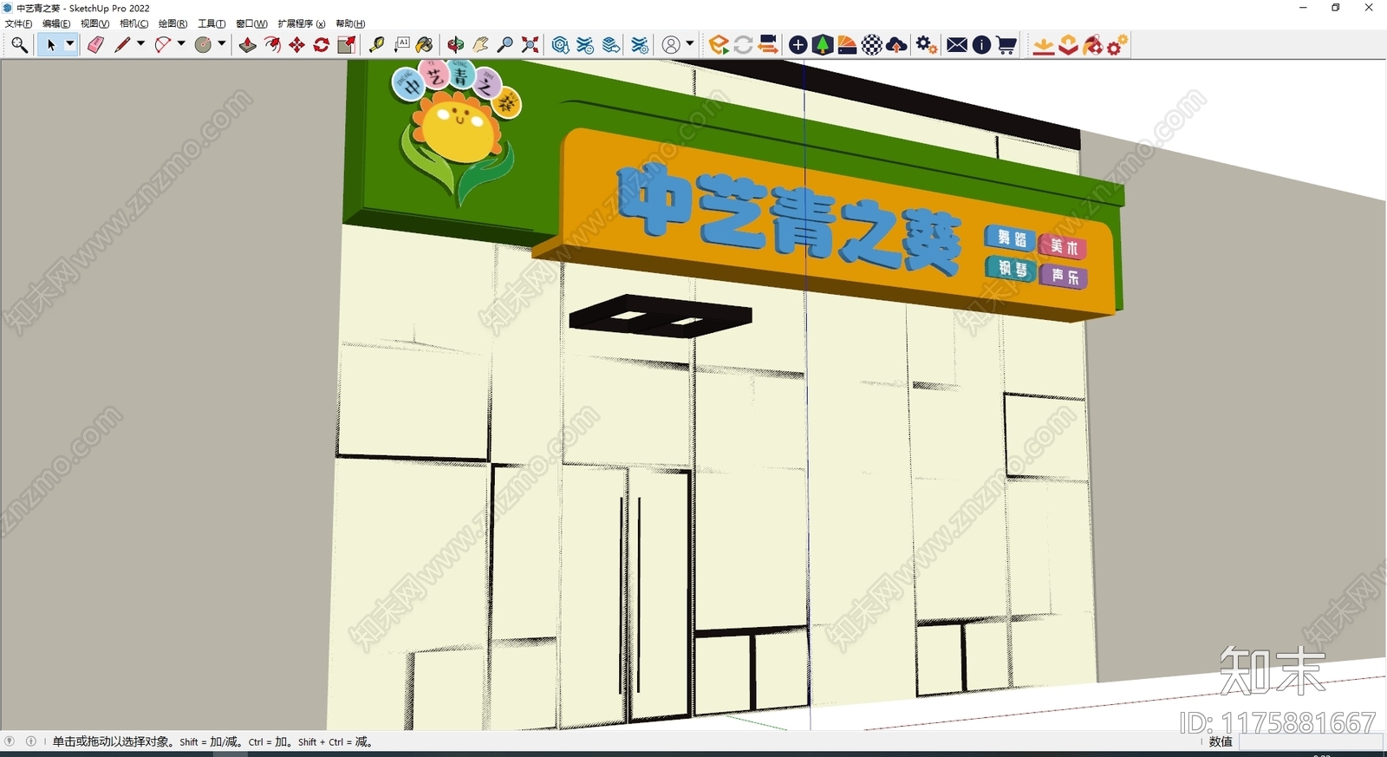Click the red layered box icon
Screen dimensions: 1387x757
1068,45
